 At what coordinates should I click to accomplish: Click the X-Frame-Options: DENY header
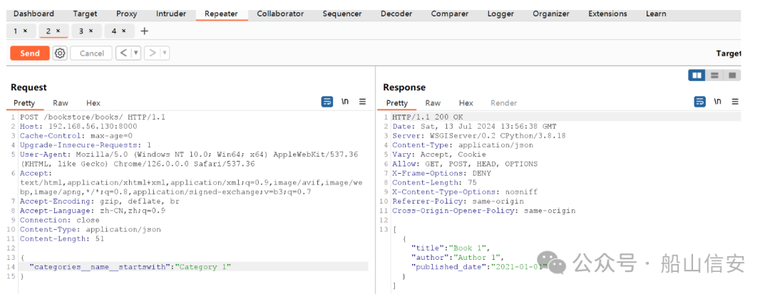(x=441, y=173)
